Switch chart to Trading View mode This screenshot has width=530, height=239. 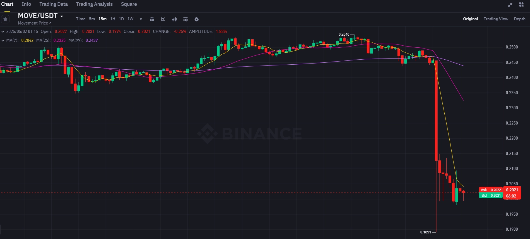pyautogui.click(x=496, y=19)
